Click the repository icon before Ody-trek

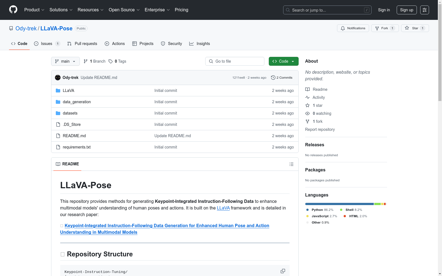tap(11, 28)
